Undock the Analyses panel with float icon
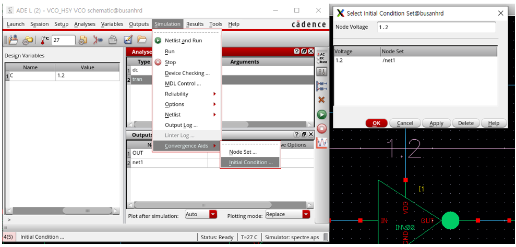The width and height of the screenshot is (516, 247). tap(304, 52)
